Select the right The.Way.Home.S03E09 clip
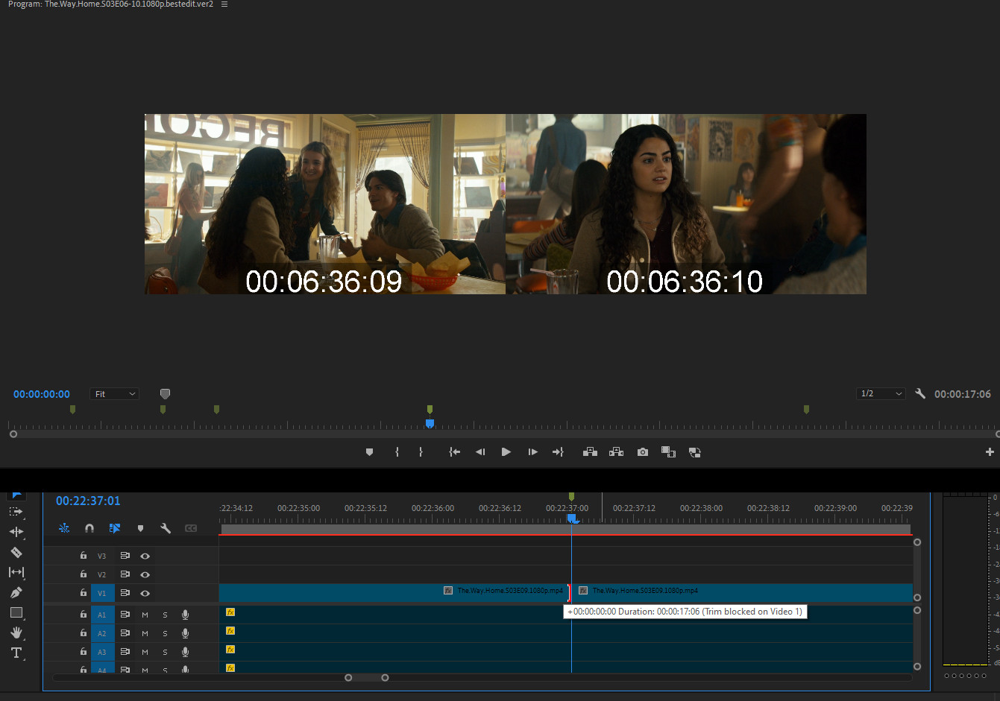The image size is (1000, 701). click(x=743, y=592)
